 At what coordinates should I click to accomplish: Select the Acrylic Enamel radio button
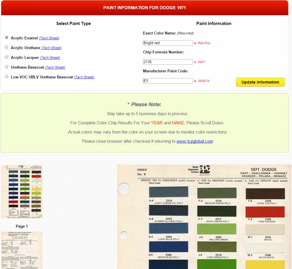click(x=7, y=37)
